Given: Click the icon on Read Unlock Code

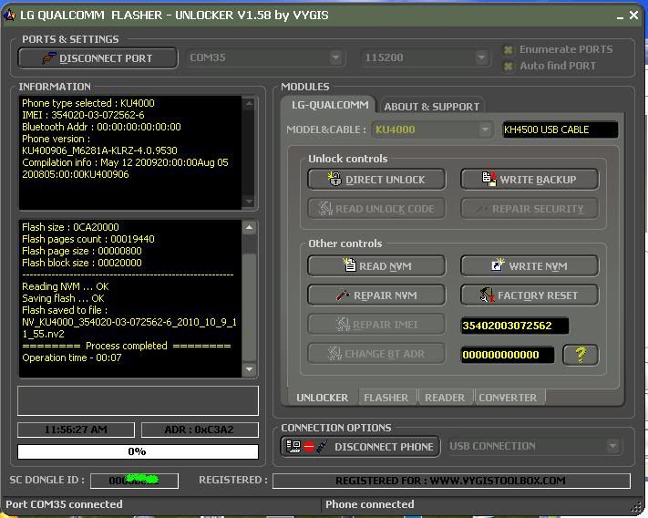Looking at the screenshot, I should (325, 208).
